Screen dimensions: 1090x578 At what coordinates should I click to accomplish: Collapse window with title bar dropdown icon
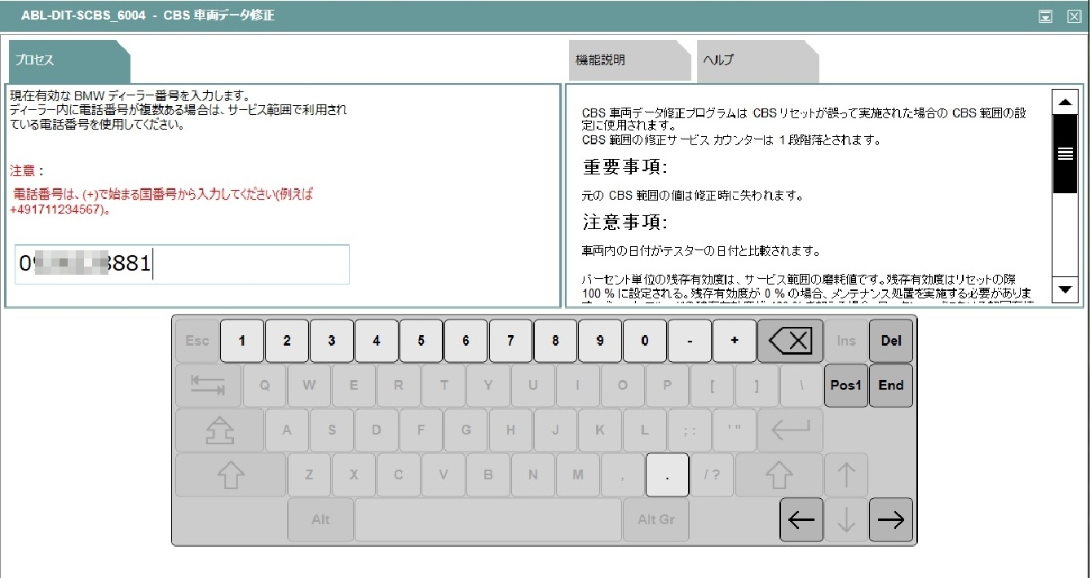(1045, 16)
